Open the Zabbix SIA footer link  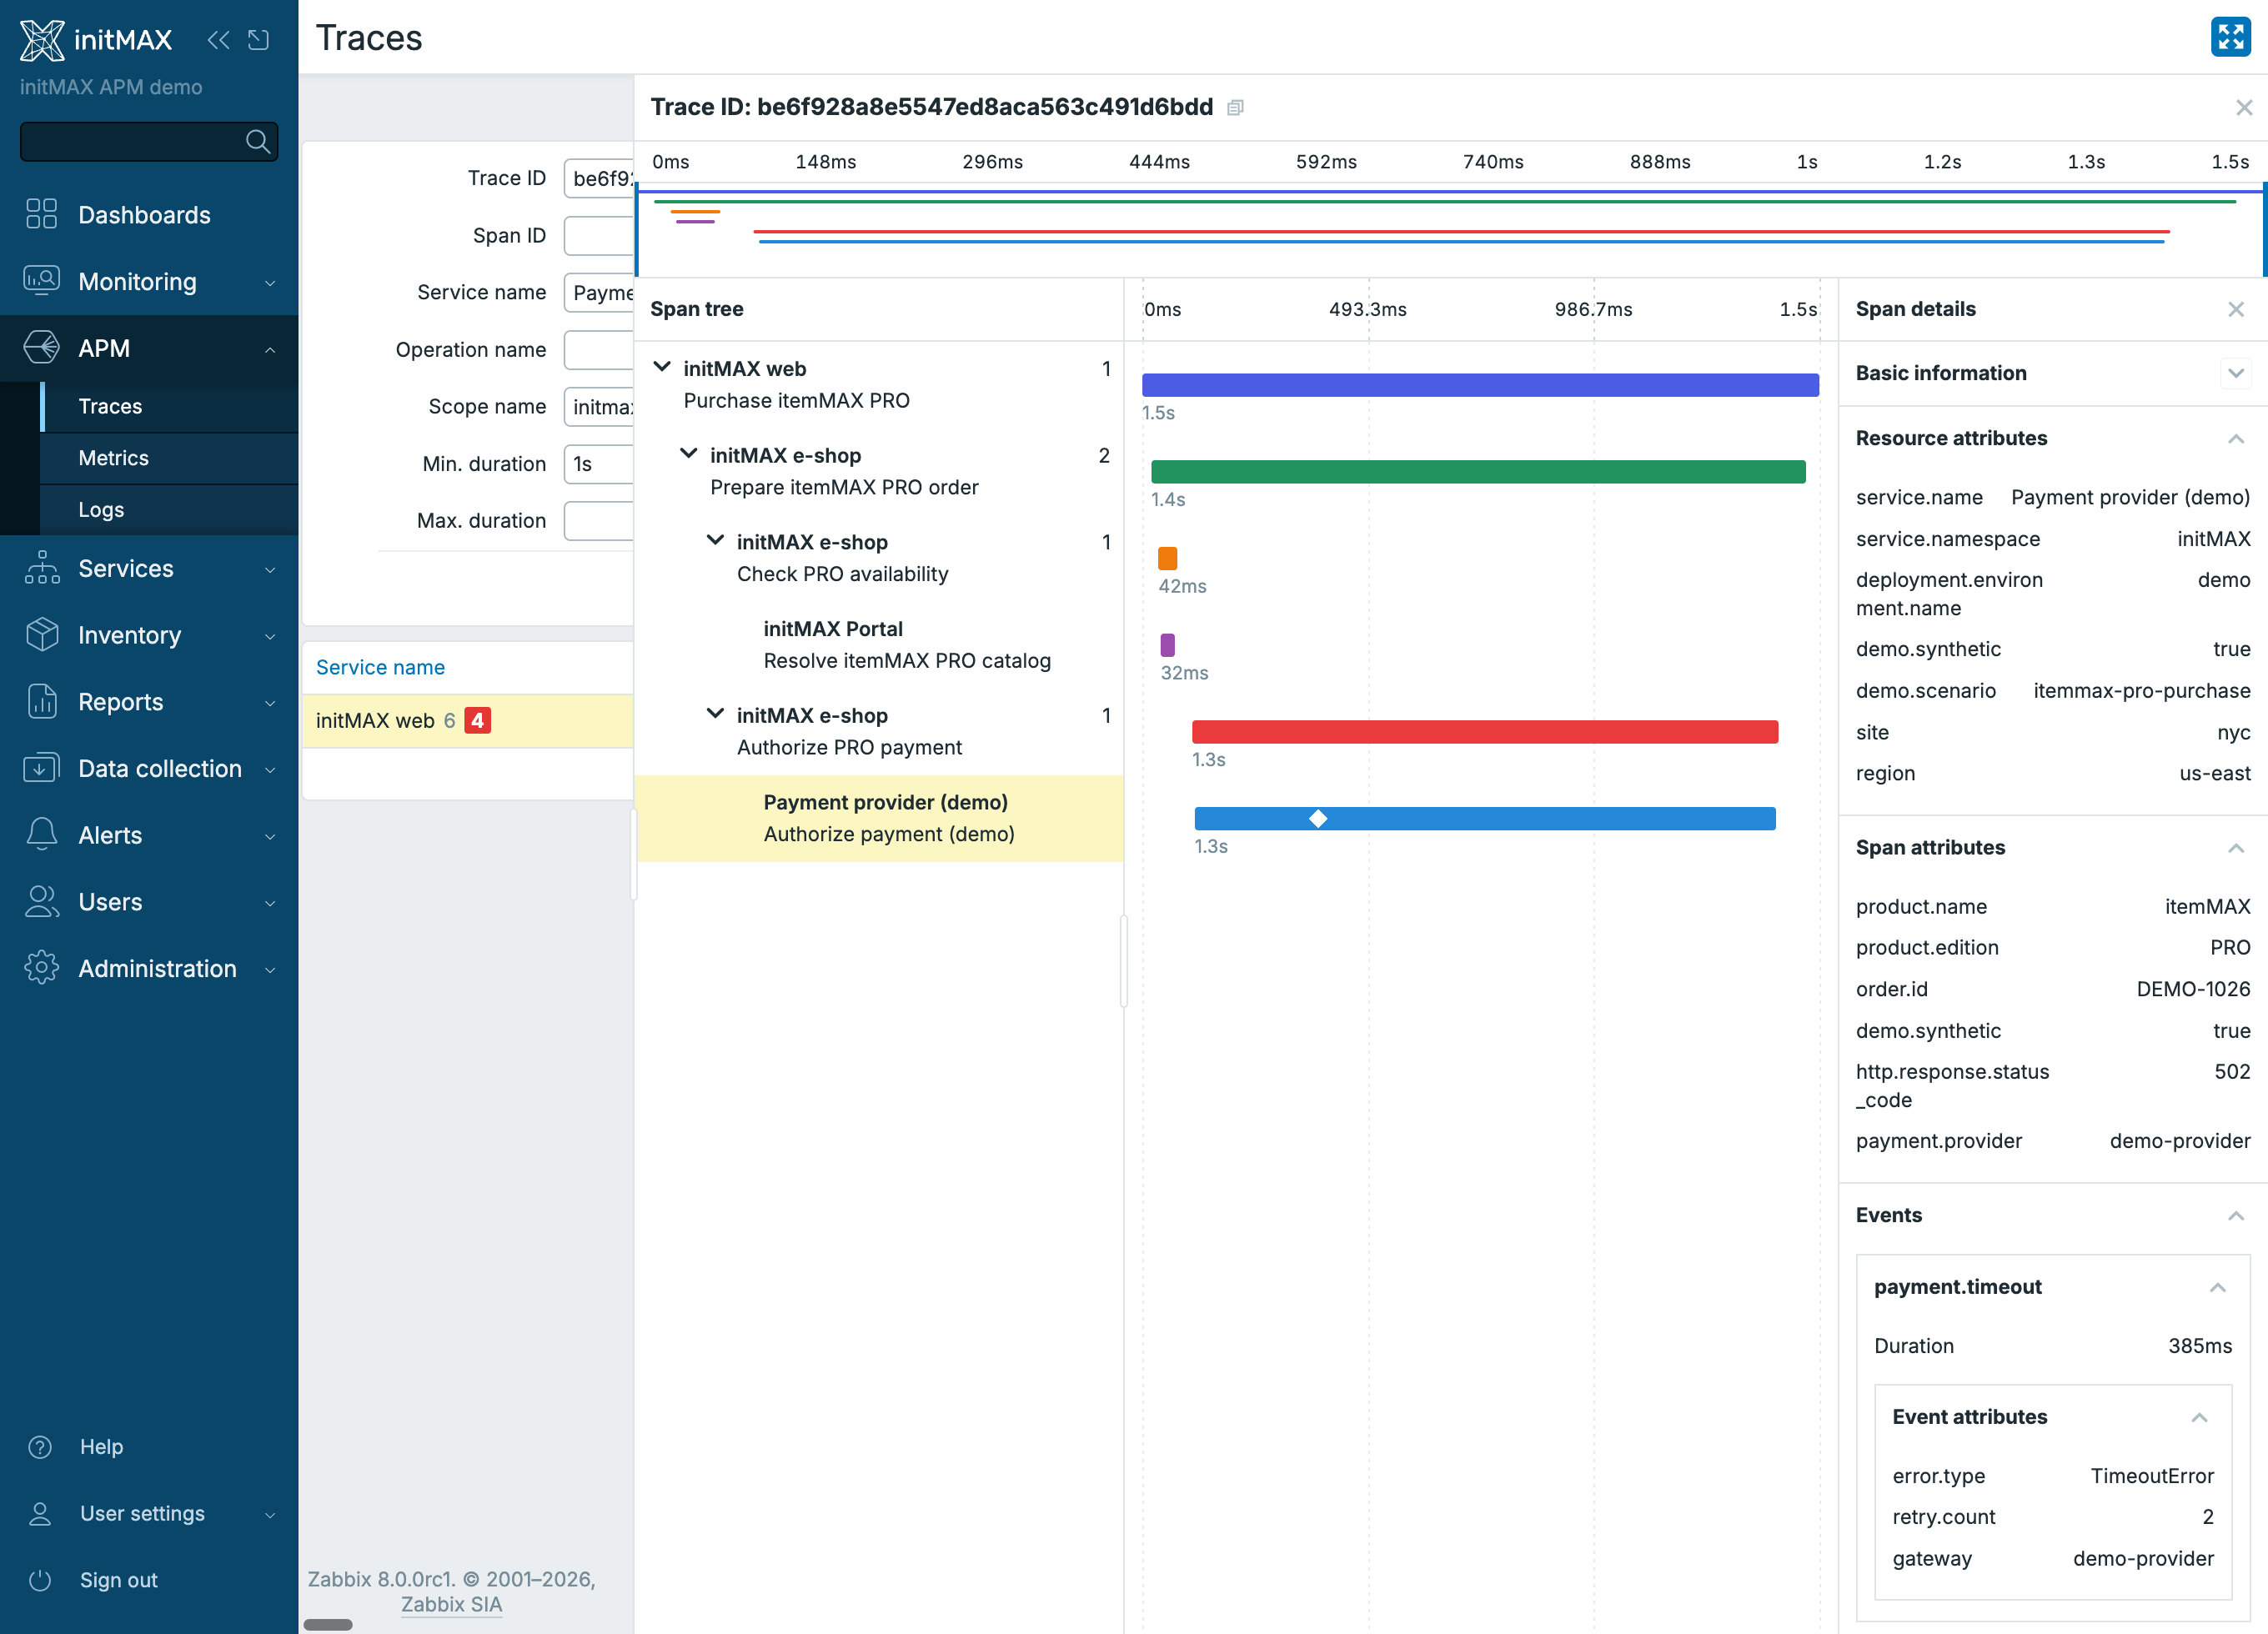click(x=451, y=1604)
